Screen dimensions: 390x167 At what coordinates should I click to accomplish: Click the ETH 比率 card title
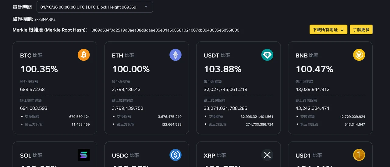[x=123, y=56]
